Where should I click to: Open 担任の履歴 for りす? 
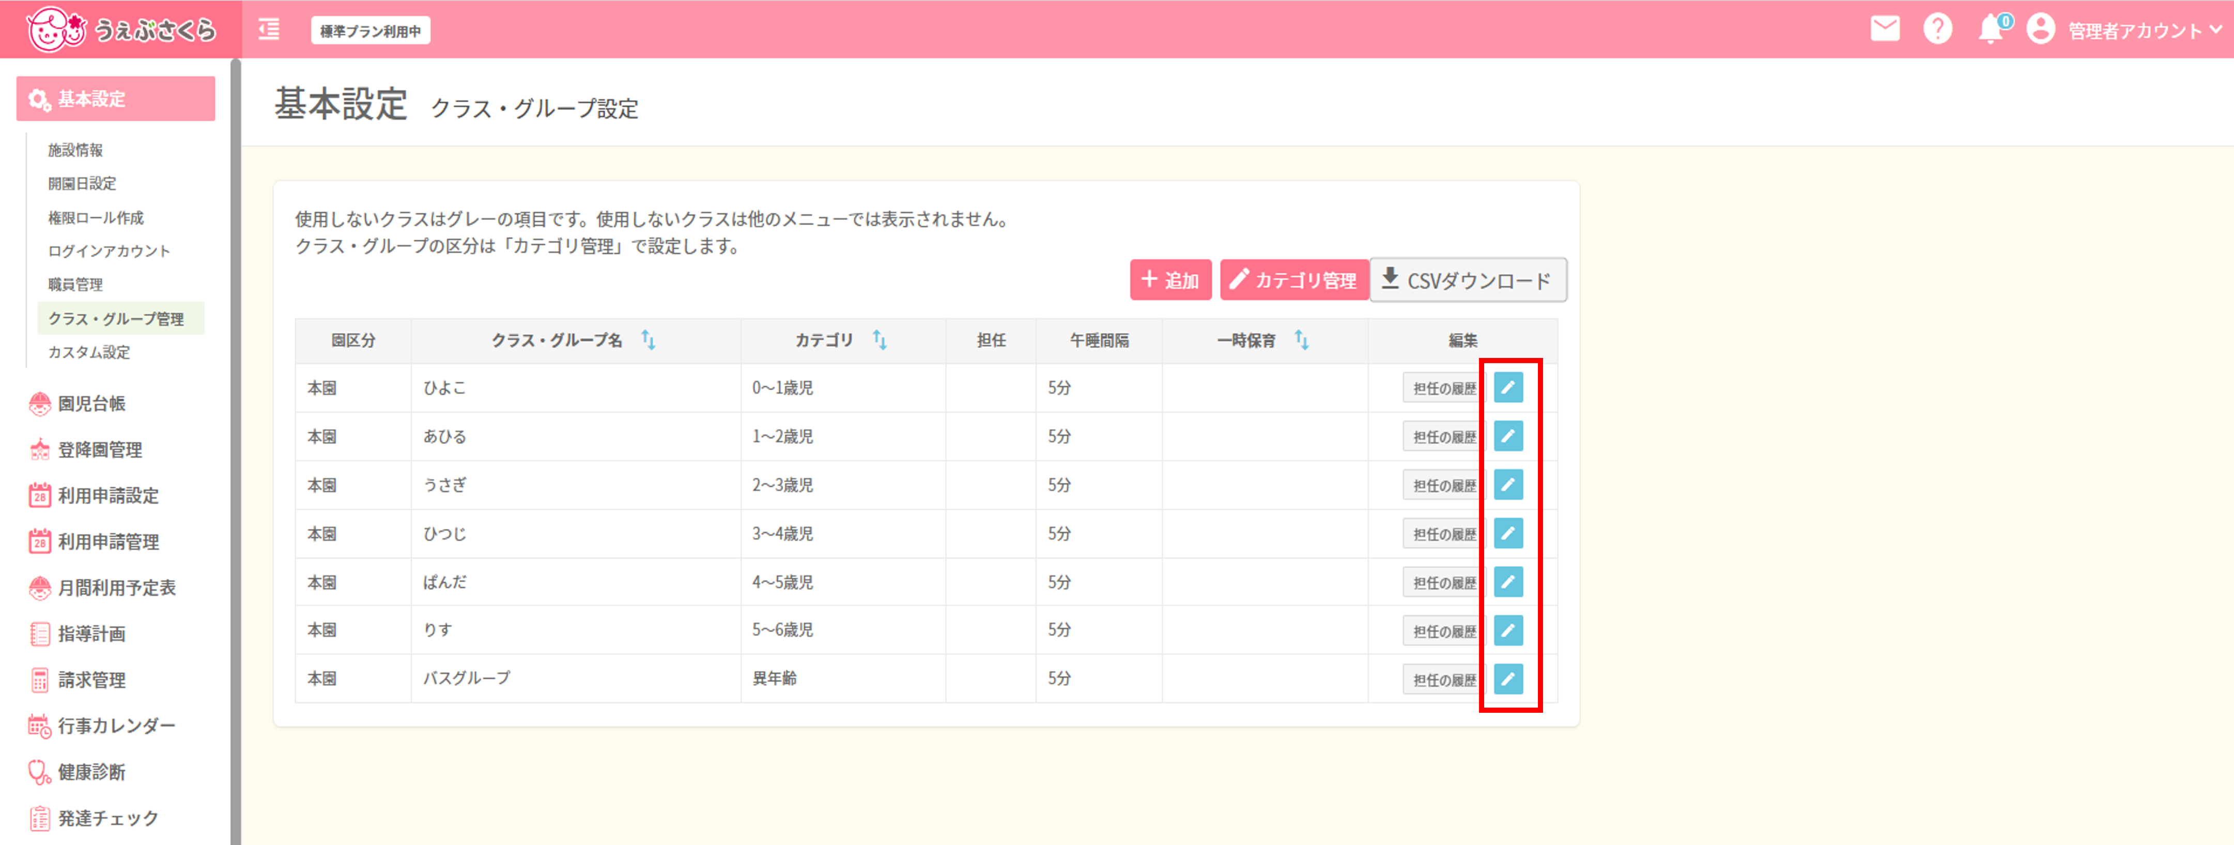coord(1444,630)
